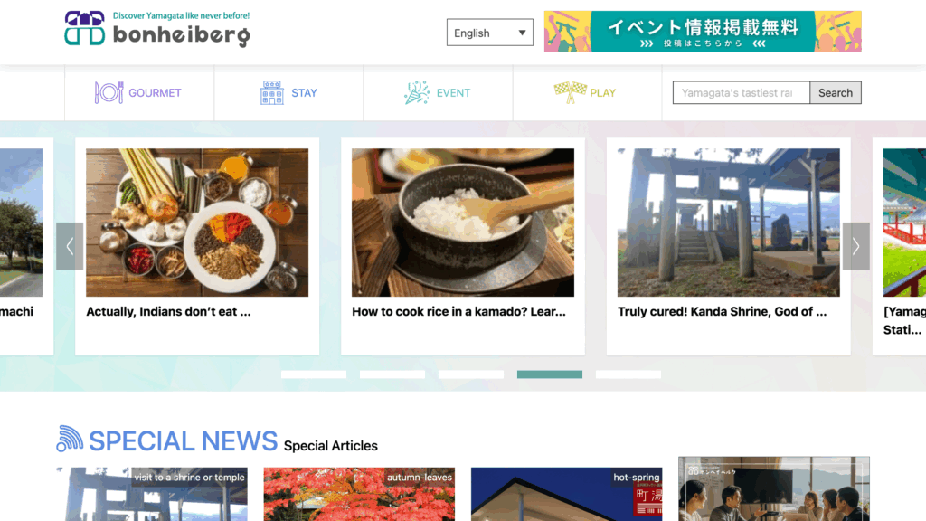This screenshot has height=521, width=926.
Task: Select the third carousel page indicator
Action: click(470, 374)
